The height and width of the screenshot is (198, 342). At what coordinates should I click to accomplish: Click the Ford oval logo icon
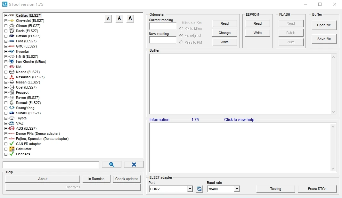click(x=12, y=41)
